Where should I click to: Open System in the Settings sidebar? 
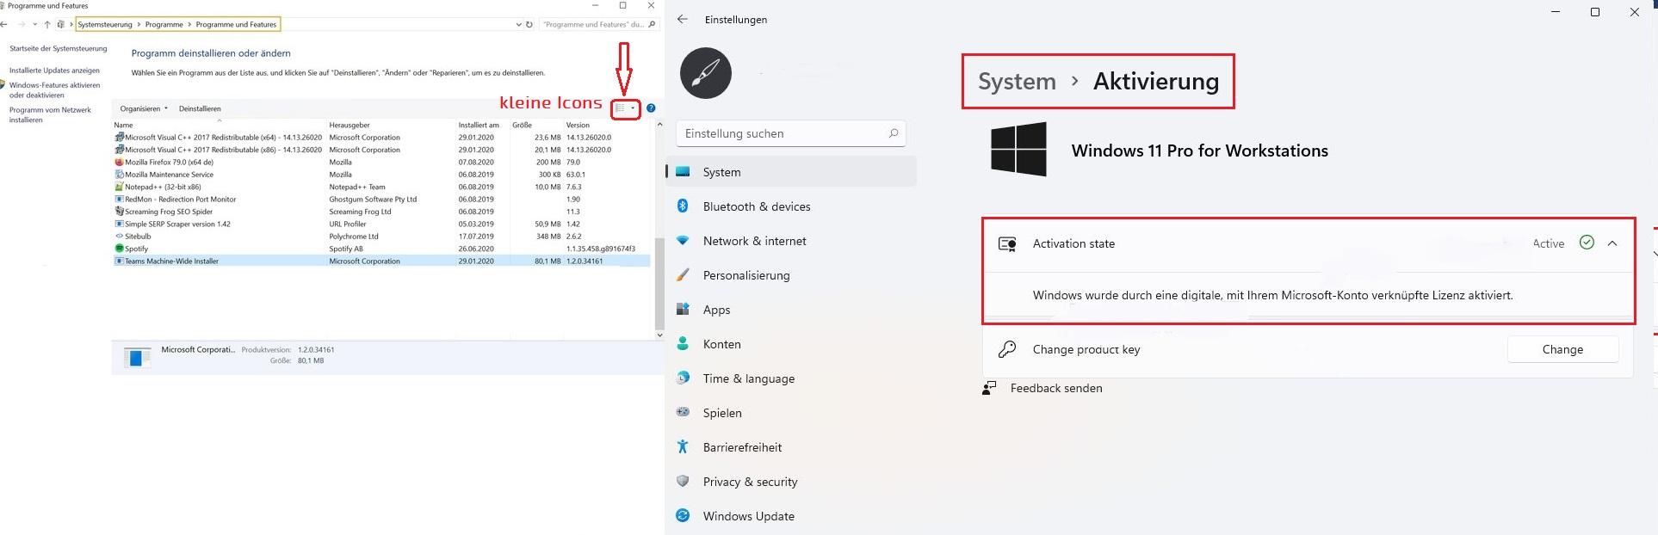791,172
